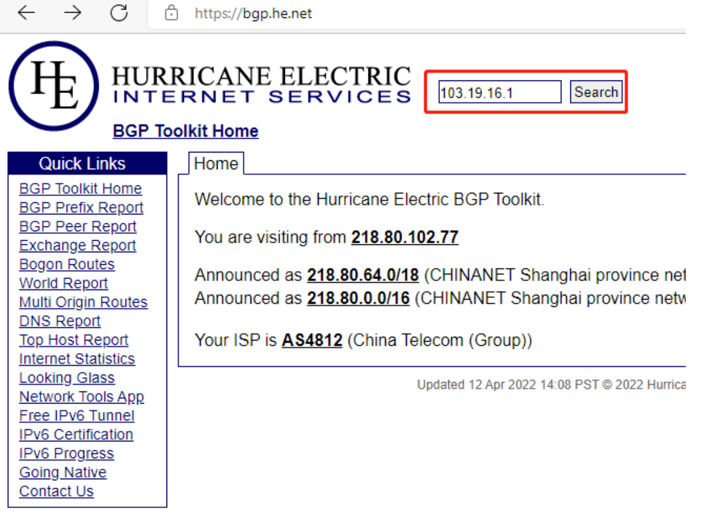702x520 pixels.
Task: Click the browser forward arrow
Action: click(x=72, y=13)
